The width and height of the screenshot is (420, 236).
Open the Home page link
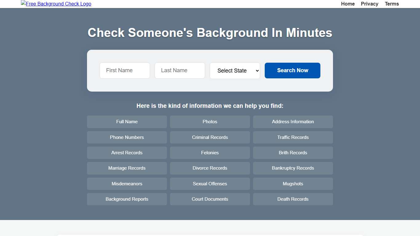[347, 4]
